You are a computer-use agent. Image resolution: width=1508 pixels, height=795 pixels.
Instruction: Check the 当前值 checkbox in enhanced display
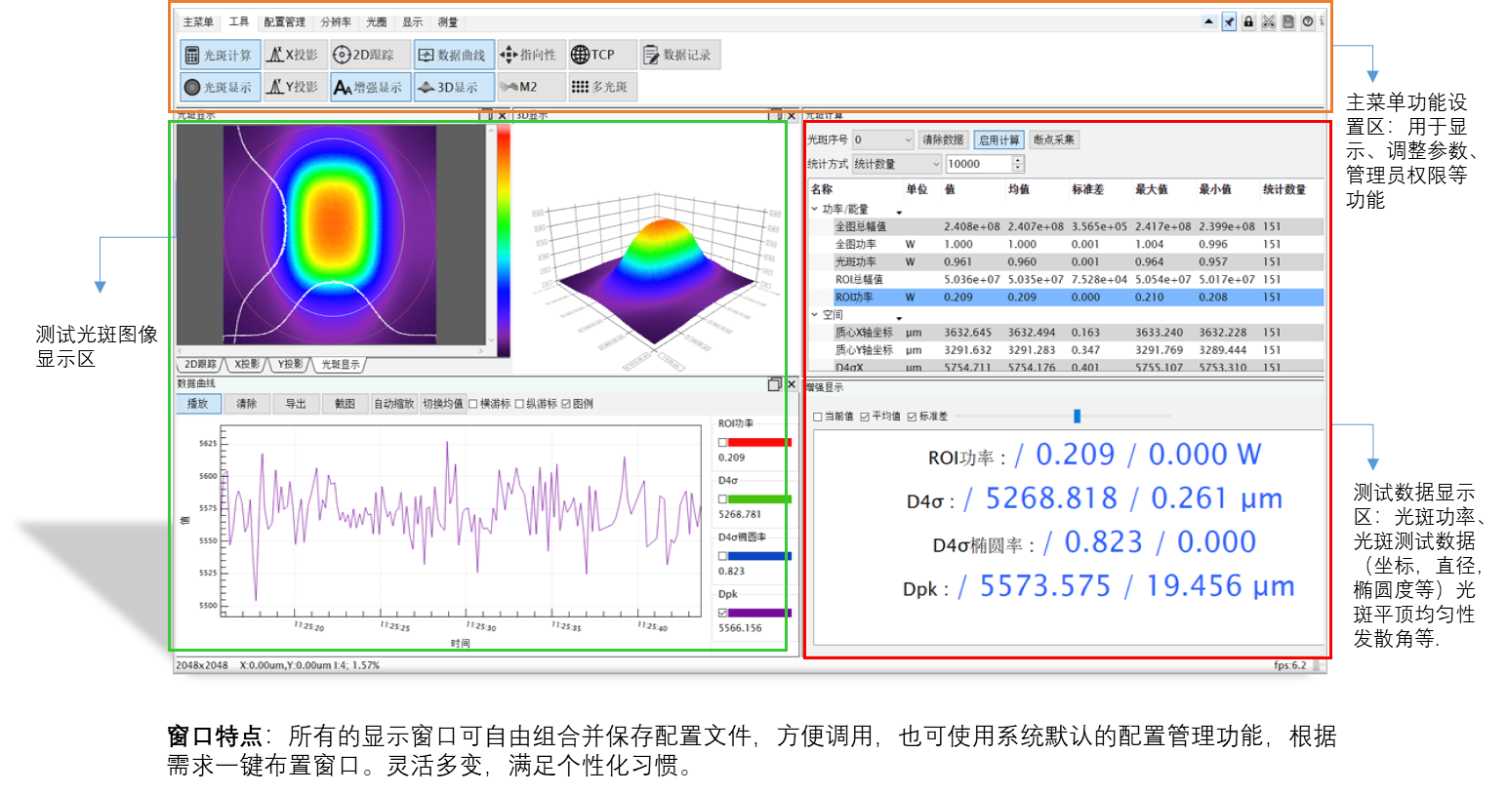(x=818, y=417)
